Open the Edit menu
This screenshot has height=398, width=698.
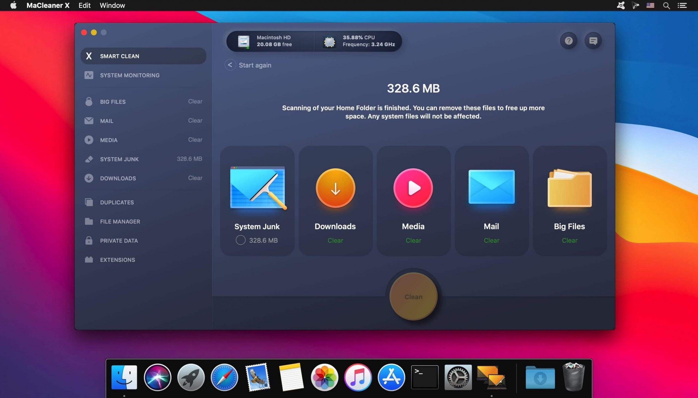(84, 5)
